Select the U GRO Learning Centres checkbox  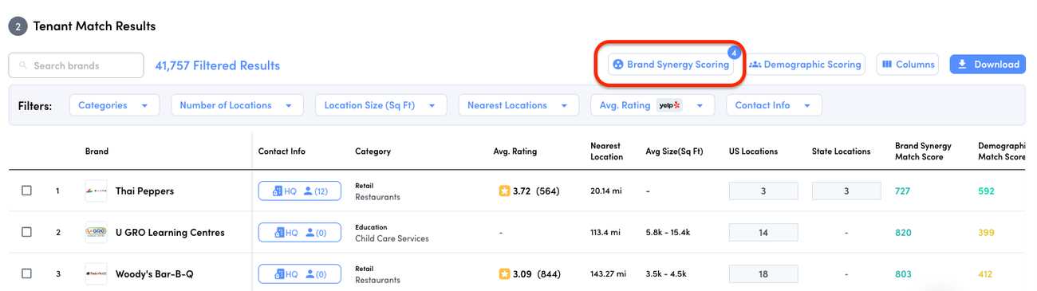click(x=26, y=232)
